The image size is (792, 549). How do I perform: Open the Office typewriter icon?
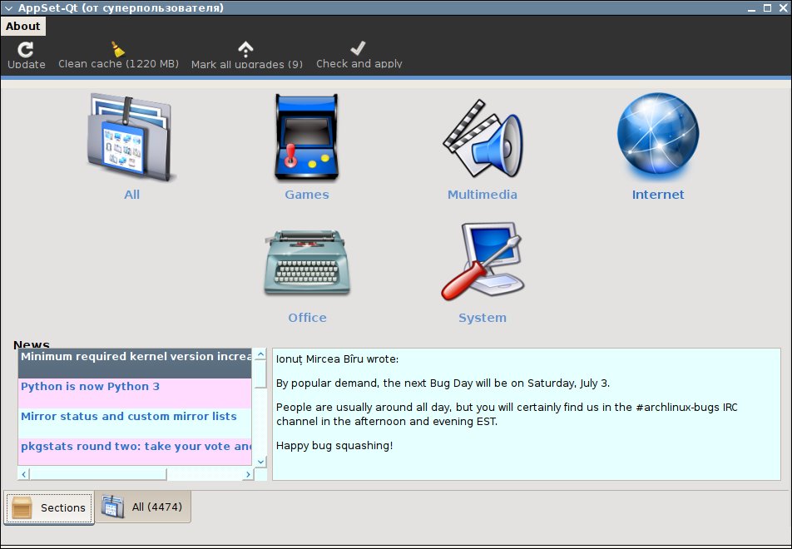coord(307,262)
